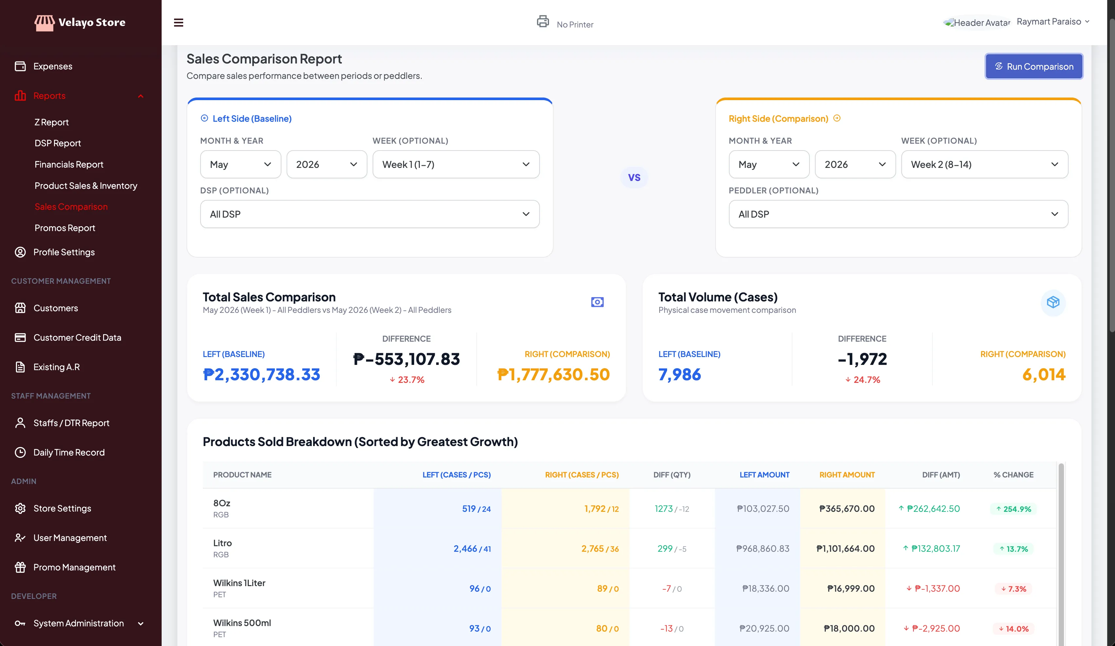Click the System Administration key icon
Screen dimensions: 1115x646
20,623
